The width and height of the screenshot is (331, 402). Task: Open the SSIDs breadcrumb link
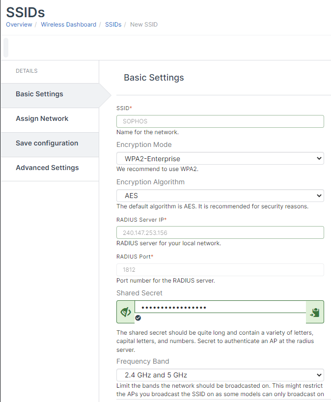coord(112,24)
